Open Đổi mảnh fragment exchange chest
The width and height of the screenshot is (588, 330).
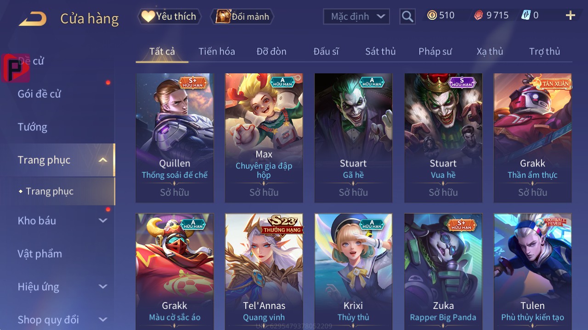(x=242, y=16)
